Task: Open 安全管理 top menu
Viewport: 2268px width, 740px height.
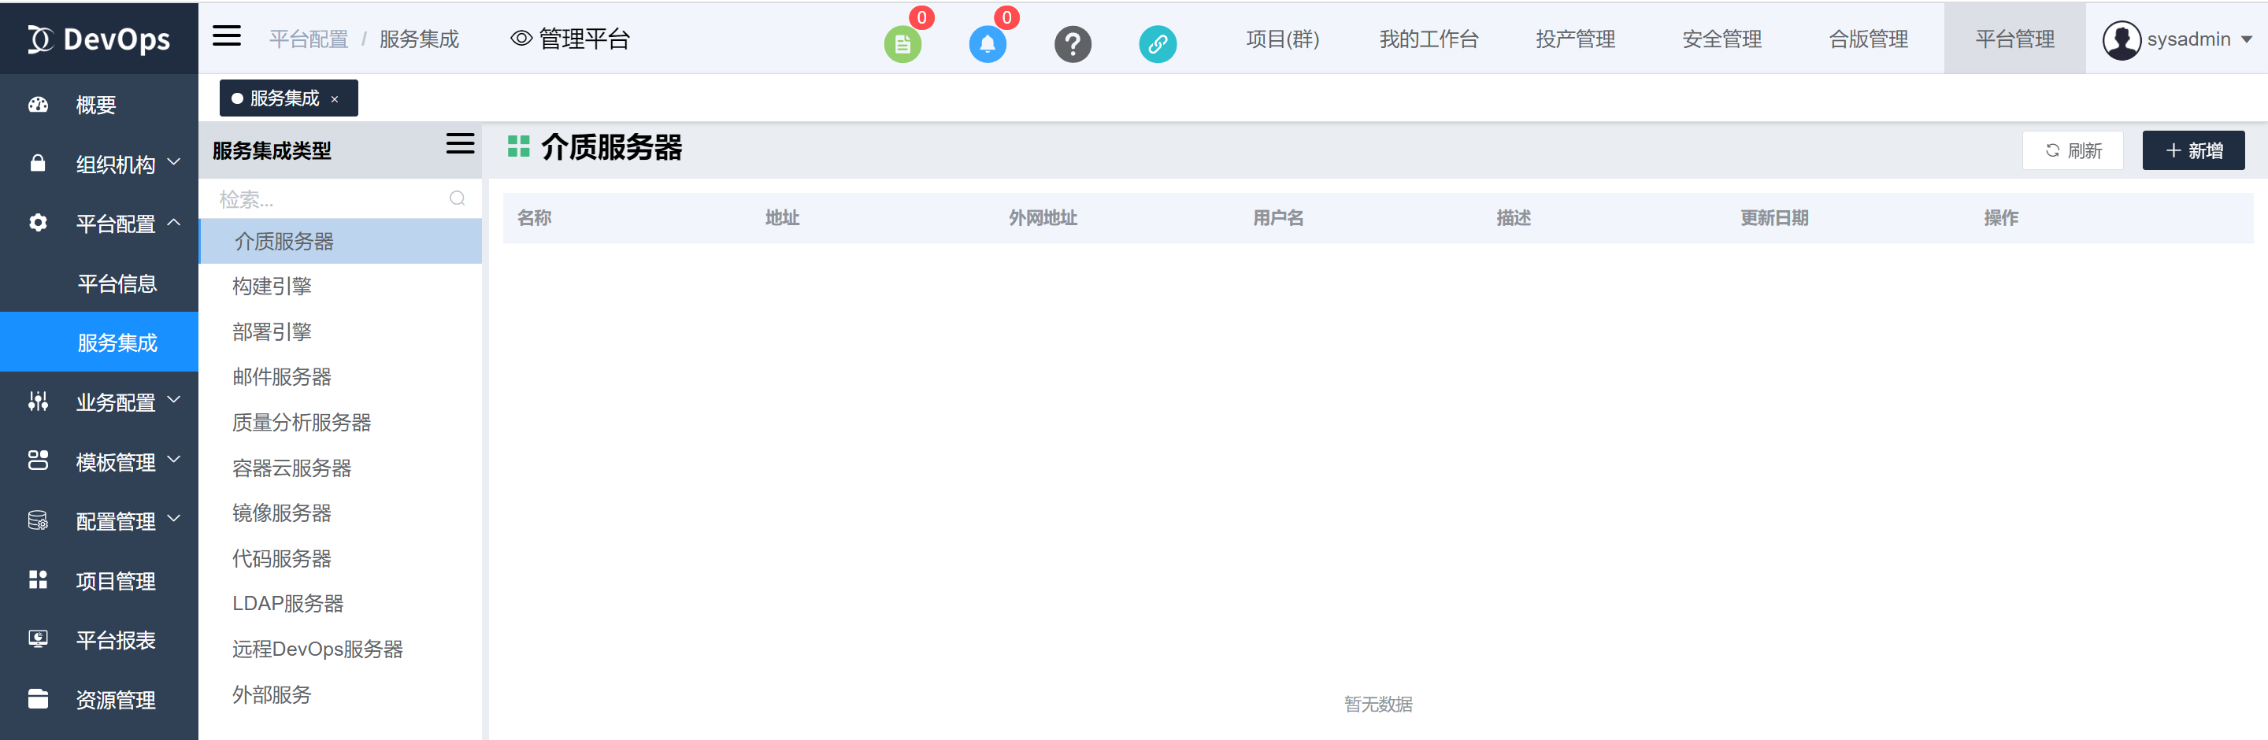Action: (x=1721, y=39)
